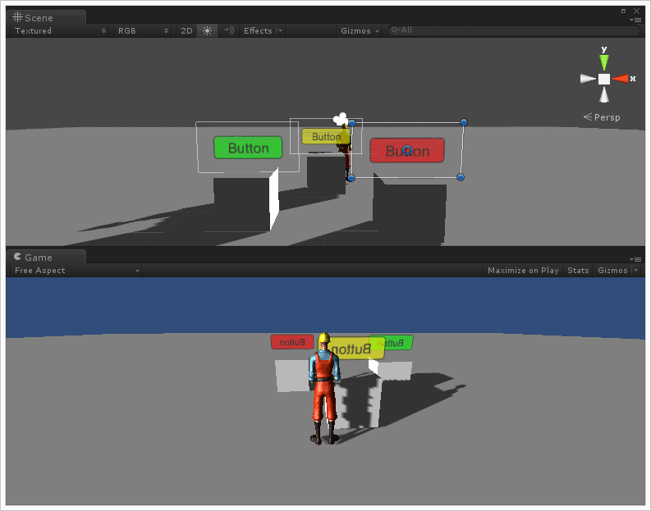This screenshot has height=511, width=651.
Task: Open Scene panel options menu
Action: tap(635, 20)
